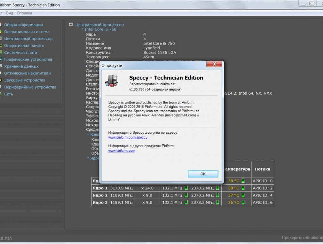Go to Центральный процессор sidebar section
Image resolution: width=323 pixels, height=244 pixels.
tap(28, 38)
